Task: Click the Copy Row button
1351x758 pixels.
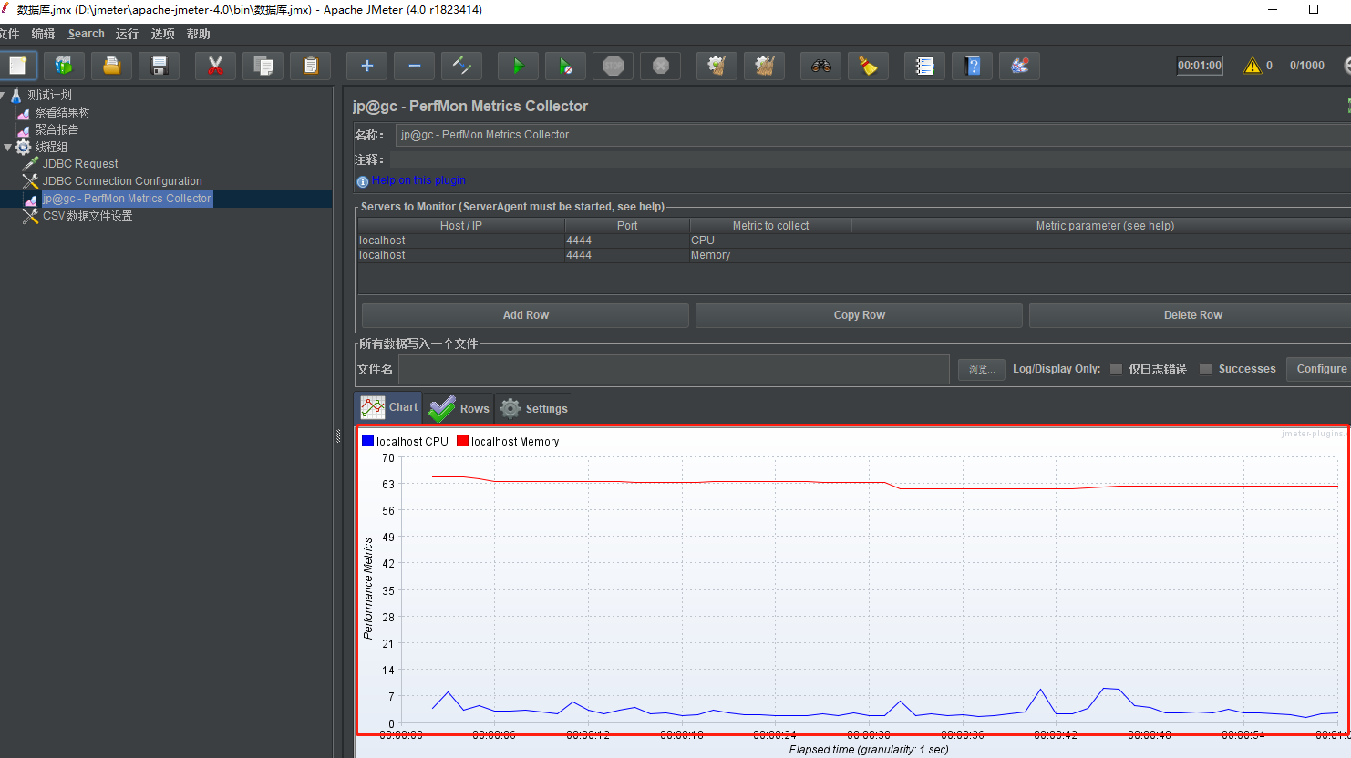Action: (859, 315)
